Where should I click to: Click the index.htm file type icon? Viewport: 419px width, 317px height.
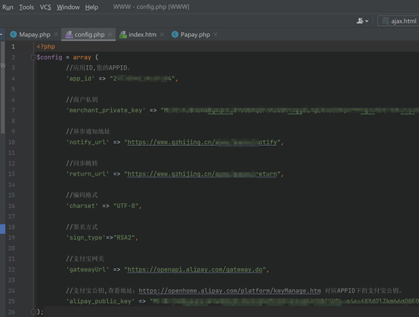(x=123, y=34)
